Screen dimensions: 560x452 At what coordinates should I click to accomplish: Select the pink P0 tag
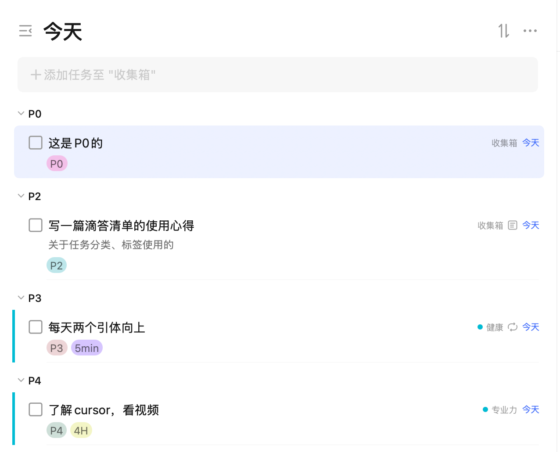coord(57,164)
